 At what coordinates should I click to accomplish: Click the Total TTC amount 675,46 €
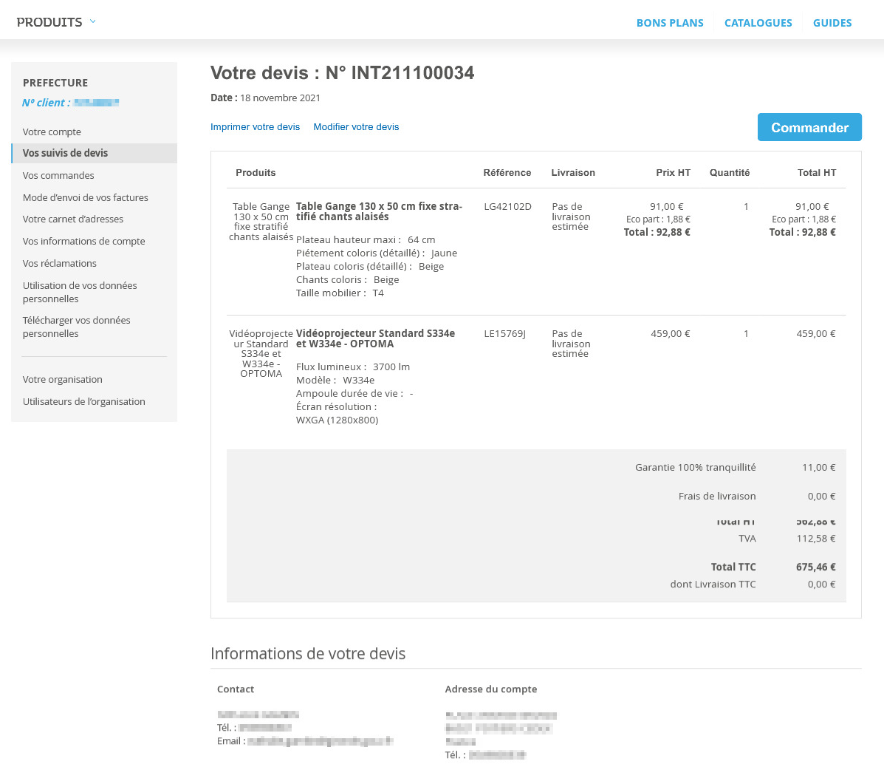tap(815, 567)
